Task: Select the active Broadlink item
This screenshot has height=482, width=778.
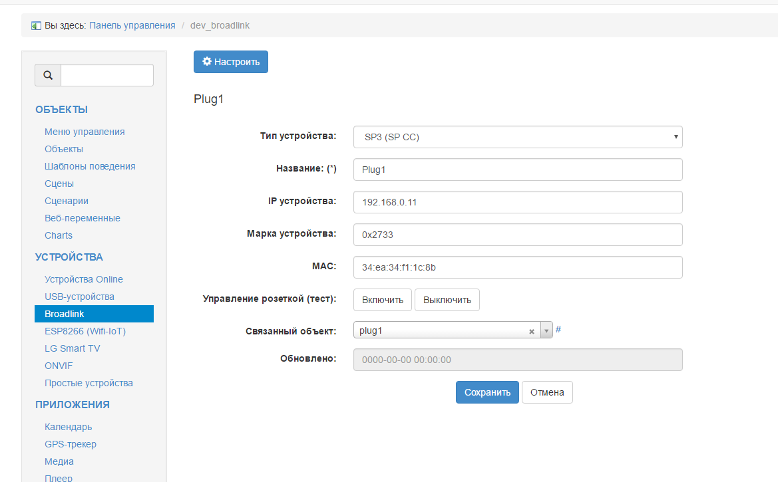Action: [x=95, y=314]
